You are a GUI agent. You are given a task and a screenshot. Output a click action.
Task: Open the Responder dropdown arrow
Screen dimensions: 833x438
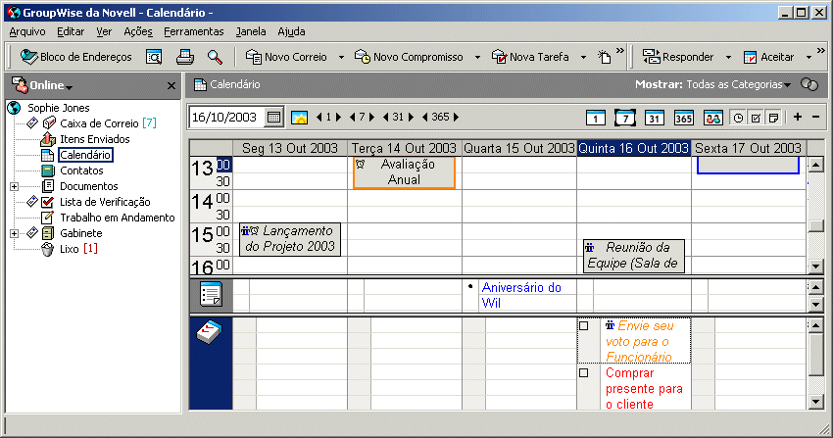point(728,58)
